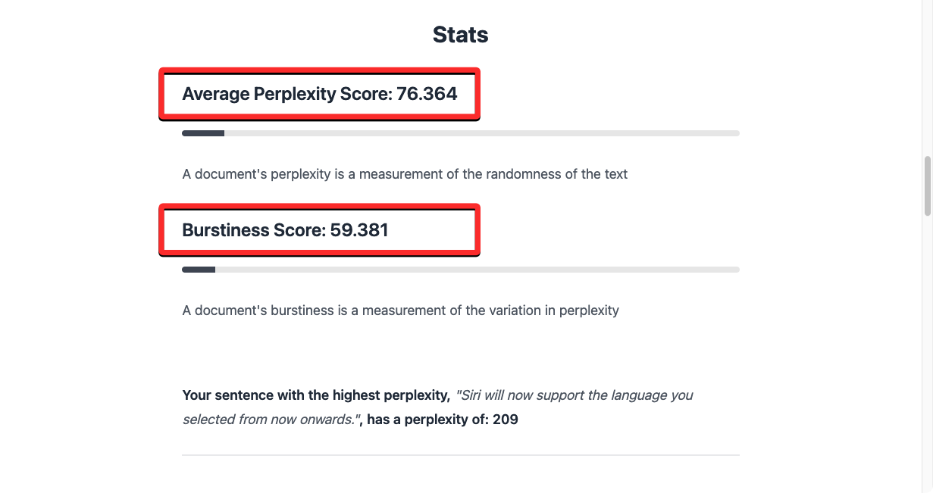933x493 pixels.
Task: Click the Stats heading
Action: point(460,35)
